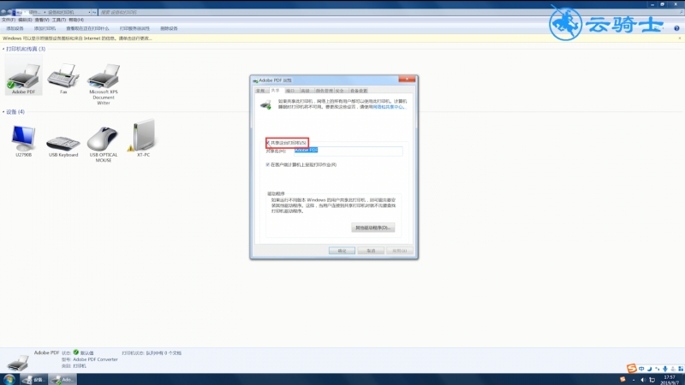
Task: Open the Help (H) menu
Action: (x=76, y=20)
